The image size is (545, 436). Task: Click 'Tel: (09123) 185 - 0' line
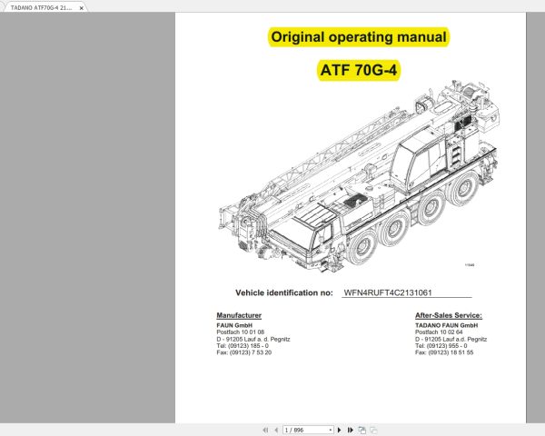click(243, 345)
